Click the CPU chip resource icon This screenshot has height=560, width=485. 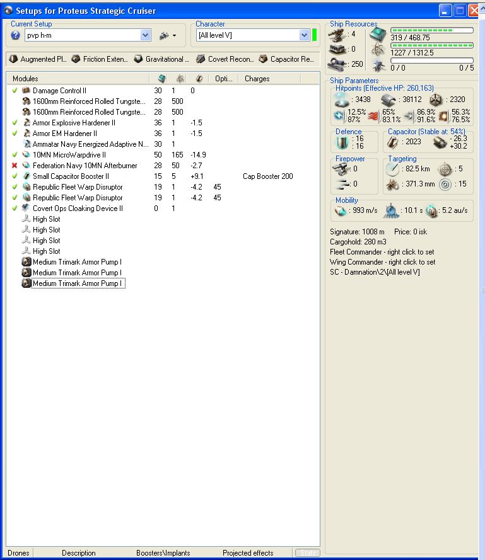pos(378,35)
